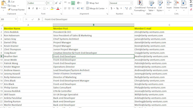Image resolution: width=193 pixels, height=108 pixels.
Task: Decrease font size with the smaller A
Action: point(60,3)
